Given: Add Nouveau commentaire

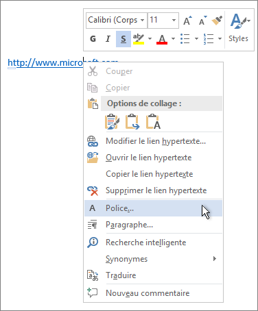Looking at the screenshot, I should click(x=153, y=293).
